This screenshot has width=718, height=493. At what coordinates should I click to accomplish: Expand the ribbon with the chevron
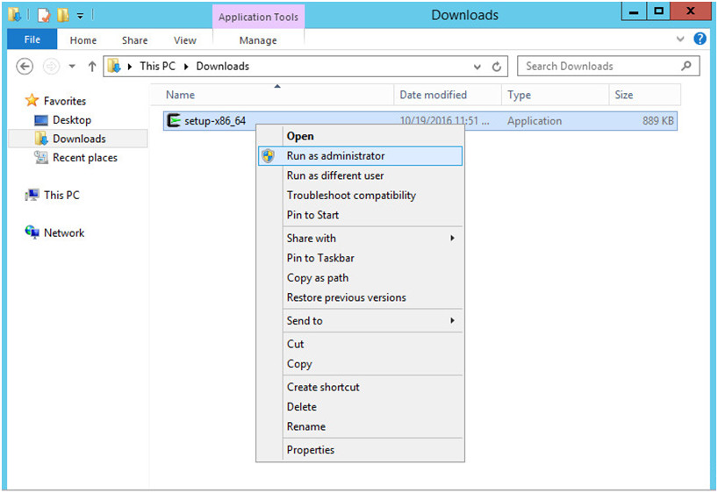tap(680, 39)
